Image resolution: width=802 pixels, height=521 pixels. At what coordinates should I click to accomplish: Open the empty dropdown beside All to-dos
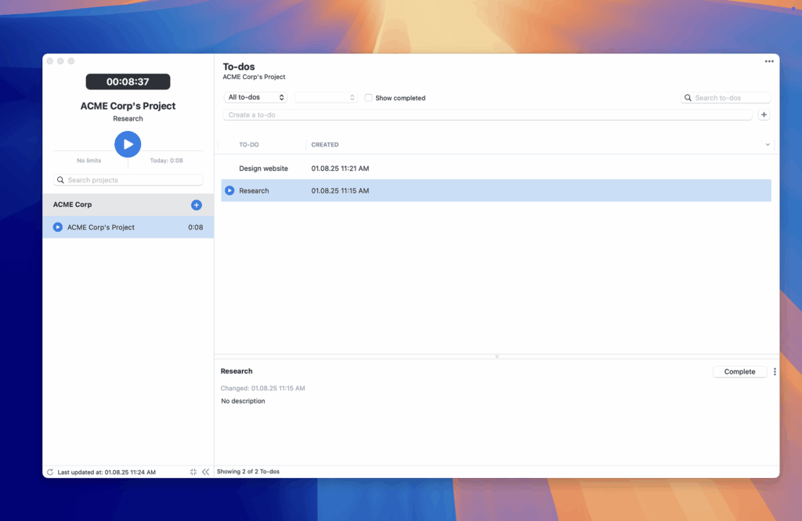pos(326,97)
